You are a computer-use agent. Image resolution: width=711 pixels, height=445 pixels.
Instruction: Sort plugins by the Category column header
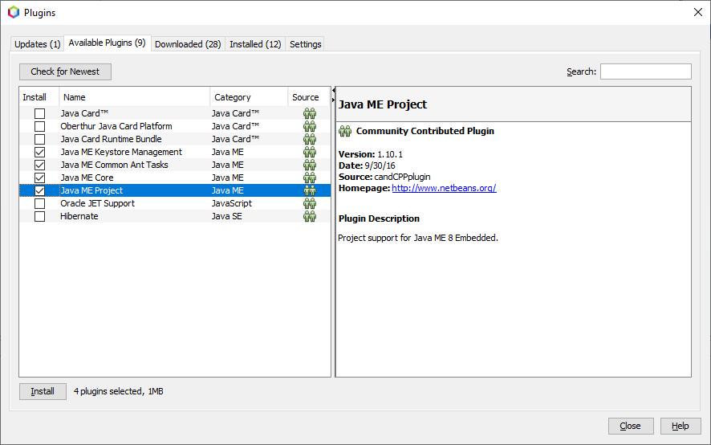pyautogui.click(x=249, y=97)
